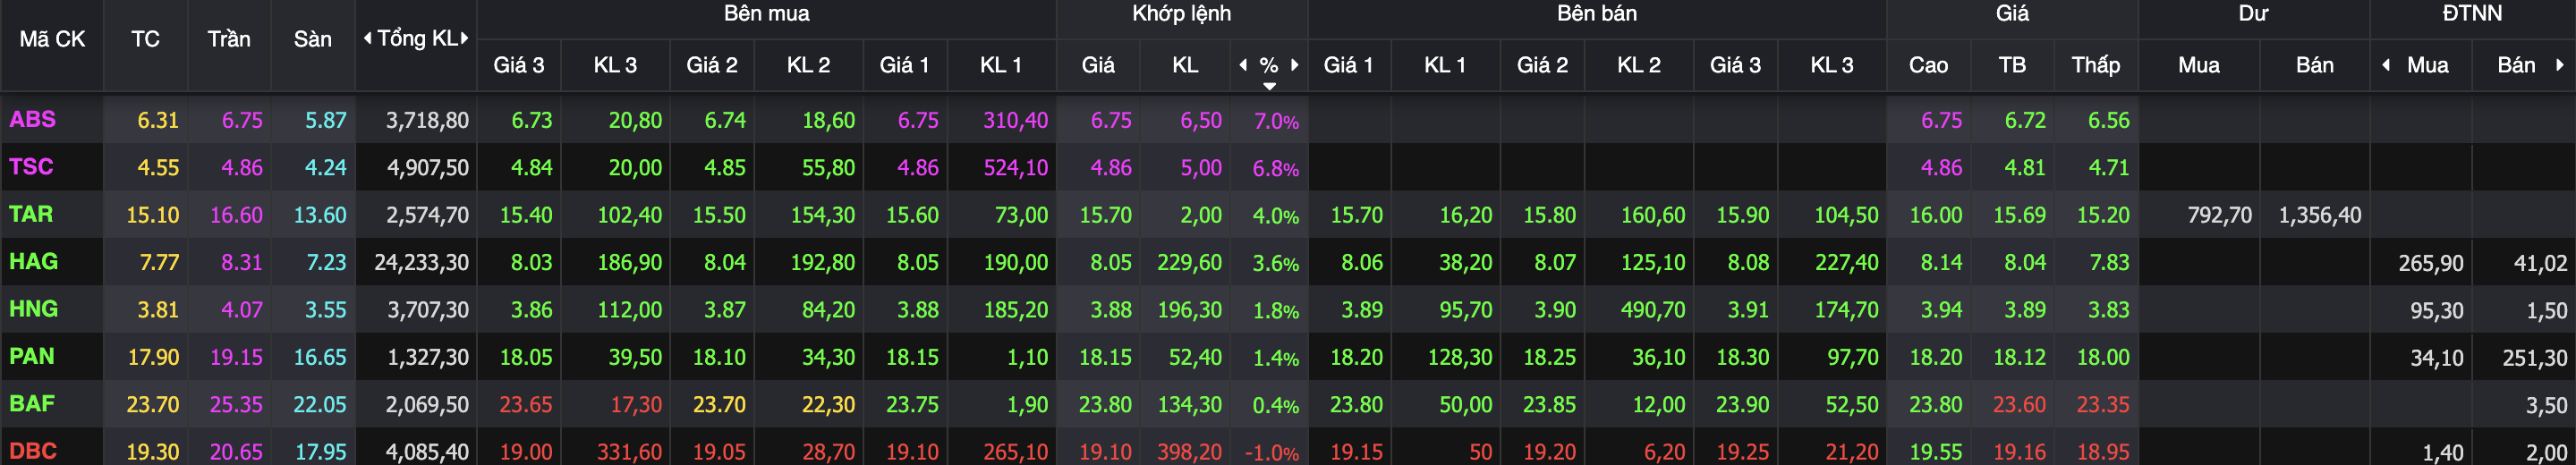This screenshot has width=2576, height=465.
Task: Sort by Sàn floor price header
Action: pyautogui.click(x=312, y=39)
